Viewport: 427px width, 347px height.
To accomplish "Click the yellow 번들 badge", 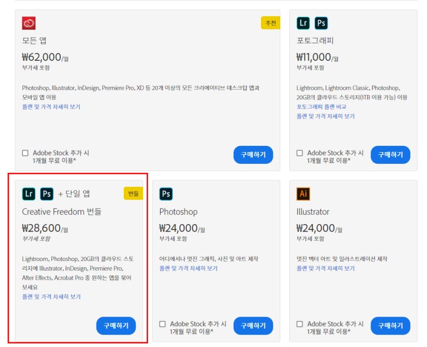I will pyautogui.click(x=133, y=194).
